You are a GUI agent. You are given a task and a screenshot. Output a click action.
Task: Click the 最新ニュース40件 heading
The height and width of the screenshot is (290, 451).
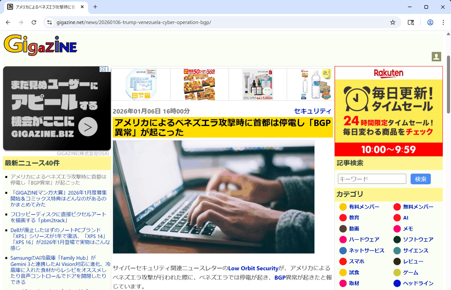pyautogui.click(x=32, y=163)
